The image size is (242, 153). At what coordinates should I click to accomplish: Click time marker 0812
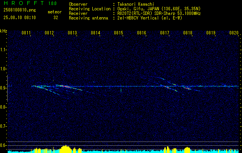point(49,33)
